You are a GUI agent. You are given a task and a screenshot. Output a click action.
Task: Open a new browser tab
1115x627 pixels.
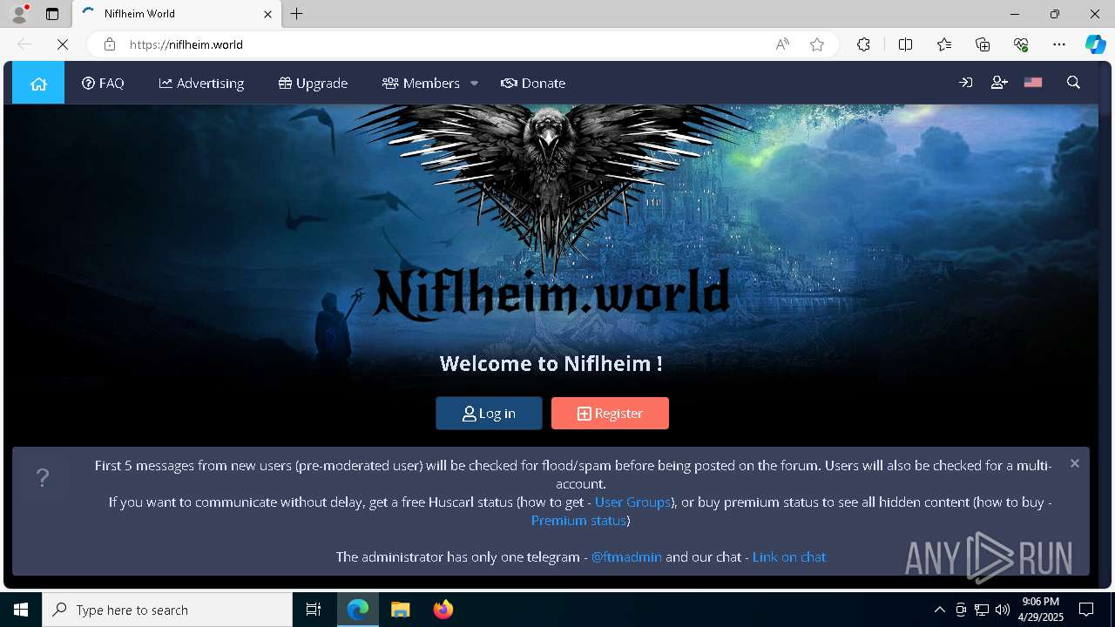tap(297, 14)
